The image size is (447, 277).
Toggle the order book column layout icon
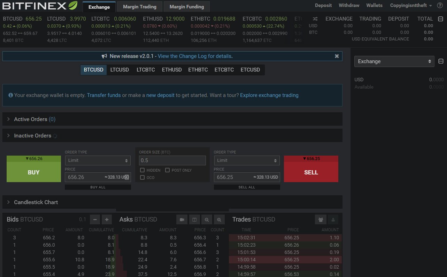[x=194, y=219]
